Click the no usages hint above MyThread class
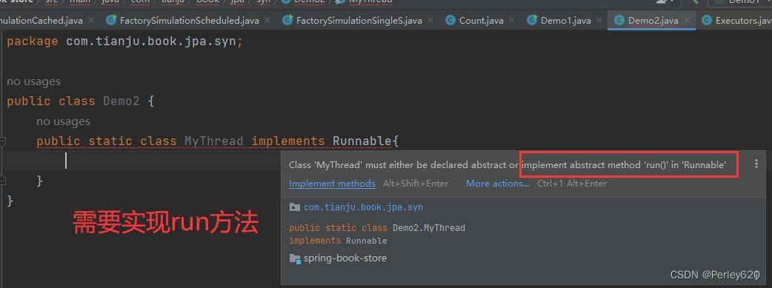772x288 pixels. click(63, 121)
